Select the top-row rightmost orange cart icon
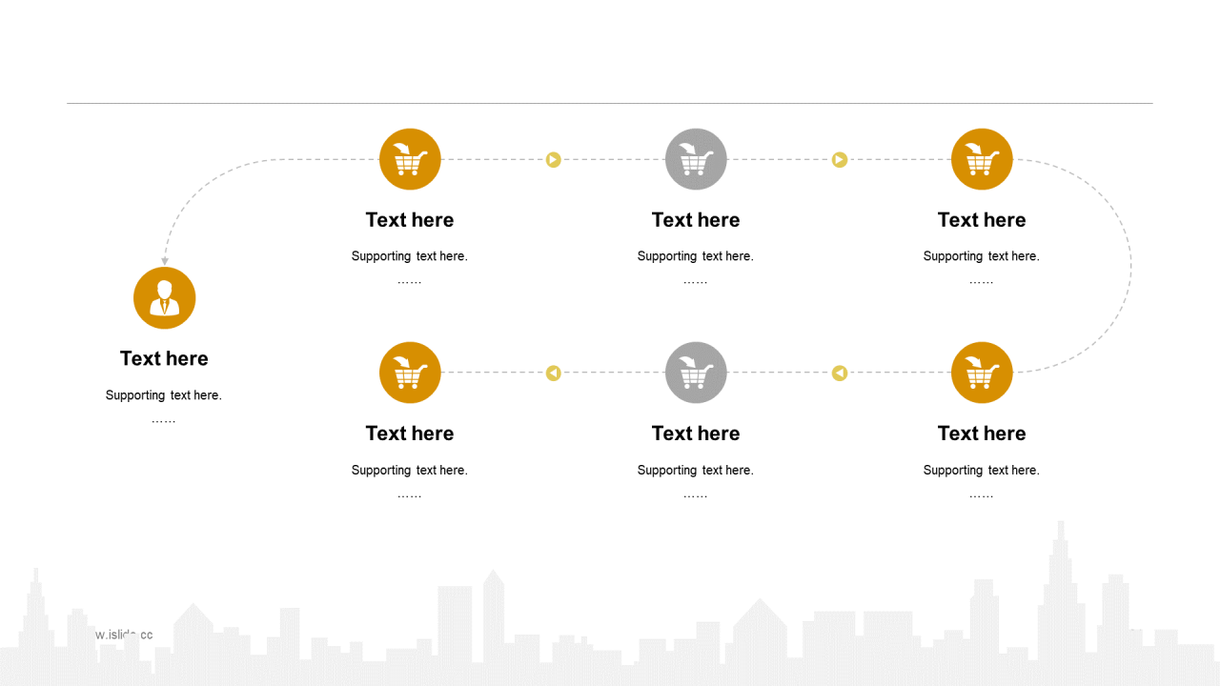Image resolution: width=1220 pixels, height=686 pixels. pyautogui.click(x=982, y=159)
